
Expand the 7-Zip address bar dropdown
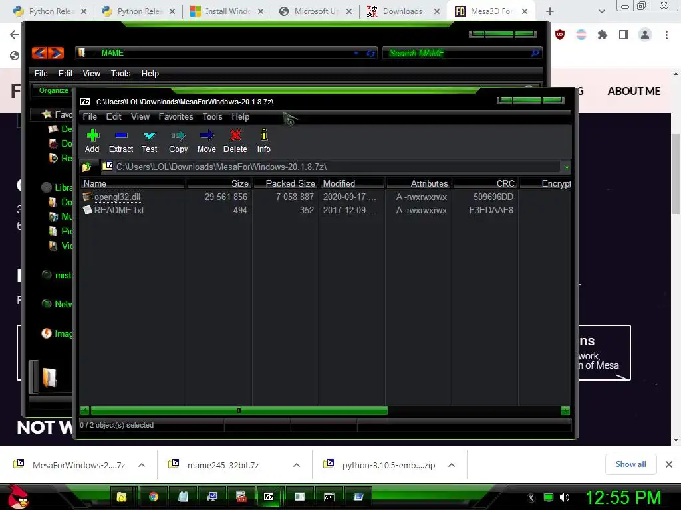567,167
